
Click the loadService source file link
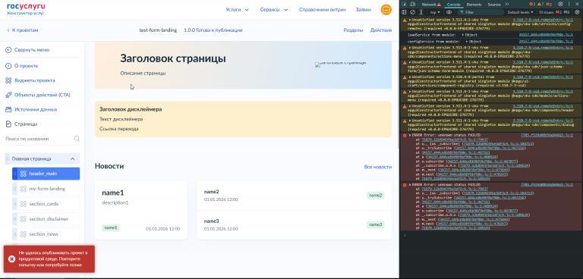(546, 35)
